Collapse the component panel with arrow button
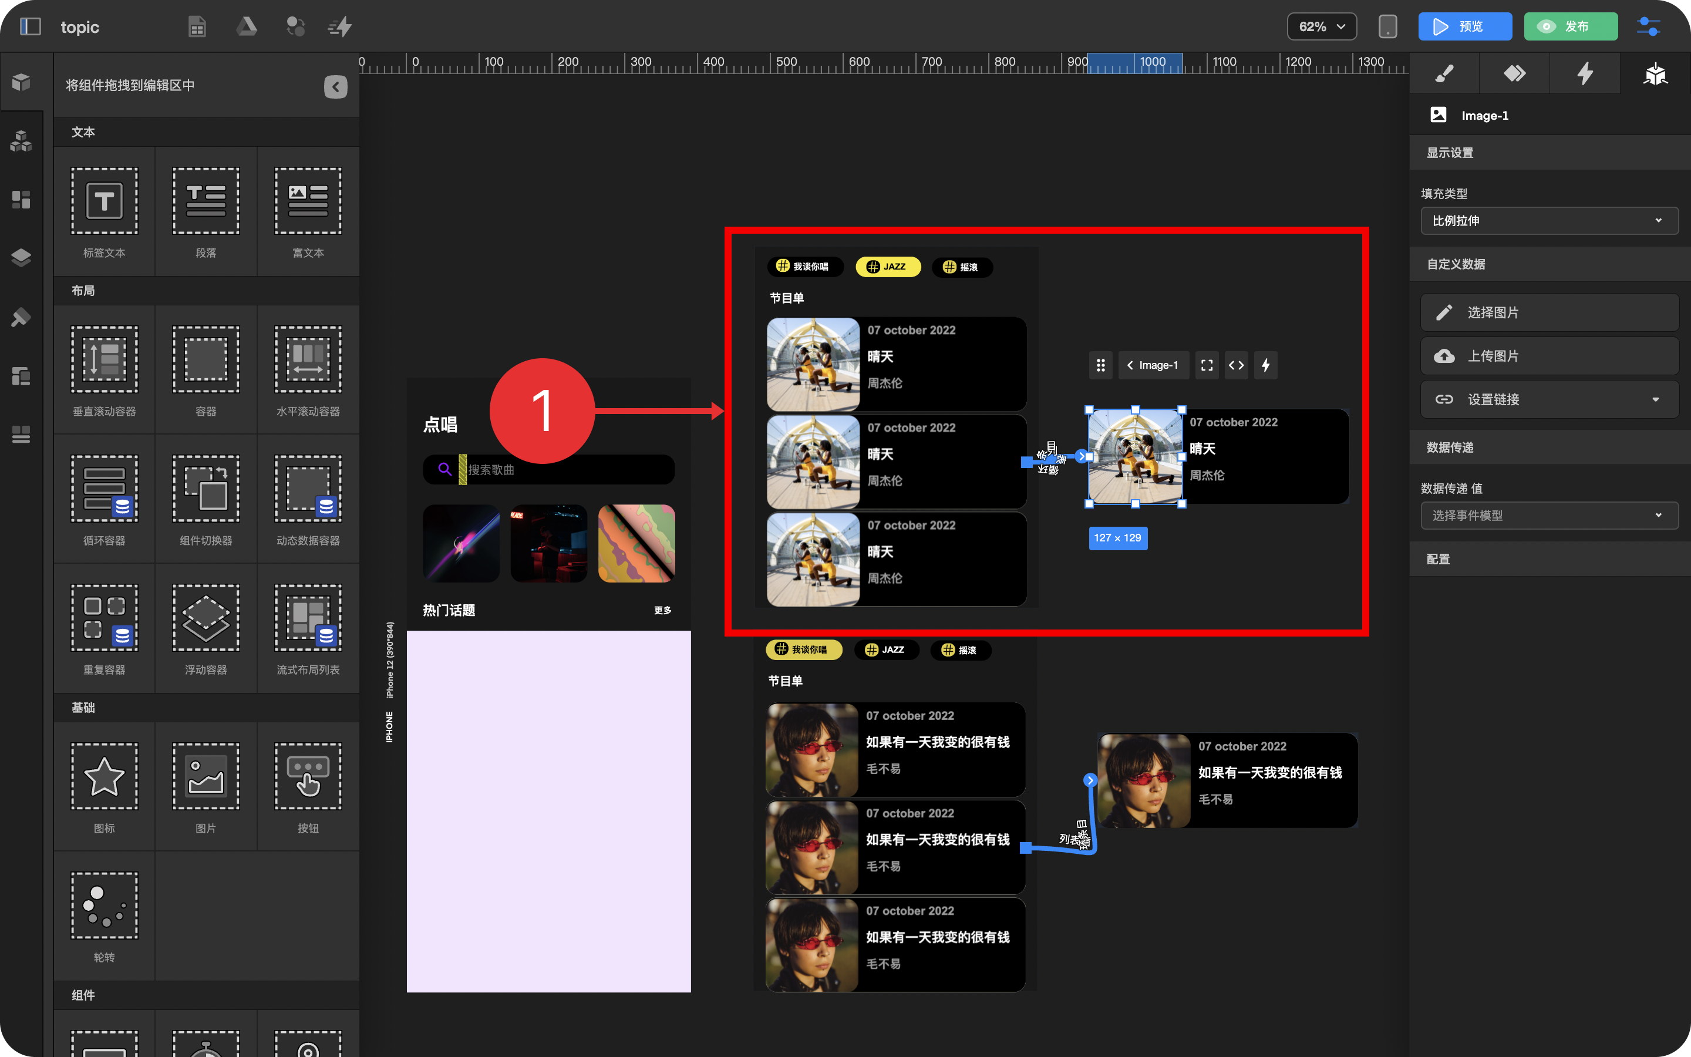The height and width of the screenshot is (1057, 1691). click(335, 86)
